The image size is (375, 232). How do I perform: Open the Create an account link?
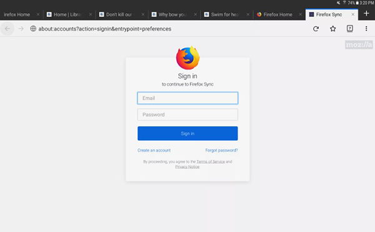(154, 150)
